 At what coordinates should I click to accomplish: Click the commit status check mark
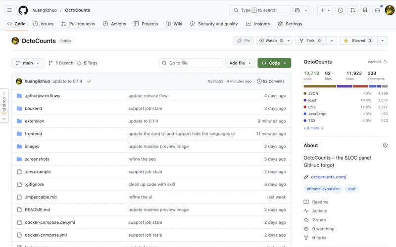(89, 81)
